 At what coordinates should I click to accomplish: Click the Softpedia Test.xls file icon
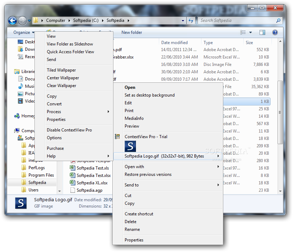pos(73,168)
